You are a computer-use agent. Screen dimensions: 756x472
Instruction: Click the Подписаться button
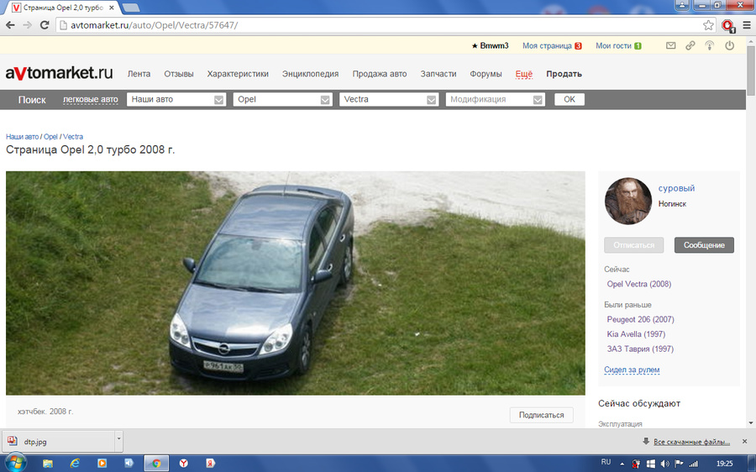coord(542,415)
